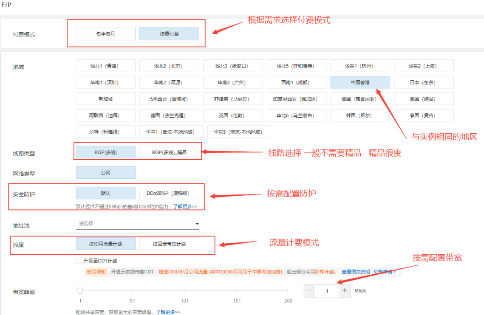The height and width of the screenshot is (315, 484).
Task: Click the minus button to decrease bandwidth
Action: pyautogui.click(x=309, y=291)
